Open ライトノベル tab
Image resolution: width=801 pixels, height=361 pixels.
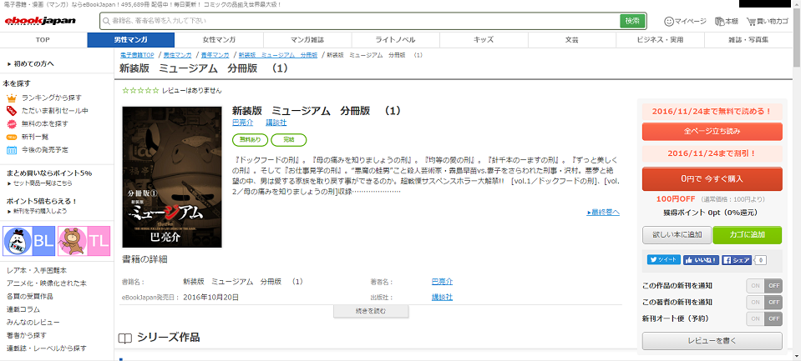395,40
